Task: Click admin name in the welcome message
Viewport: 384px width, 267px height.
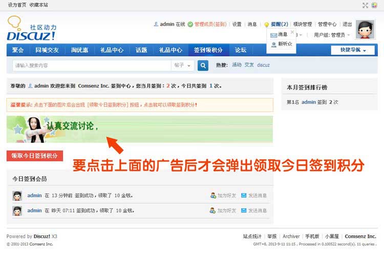Action: click(41, 86)
